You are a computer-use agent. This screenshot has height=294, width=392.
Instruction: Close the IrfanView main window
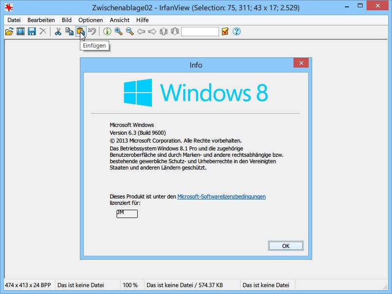pos(377,6)
